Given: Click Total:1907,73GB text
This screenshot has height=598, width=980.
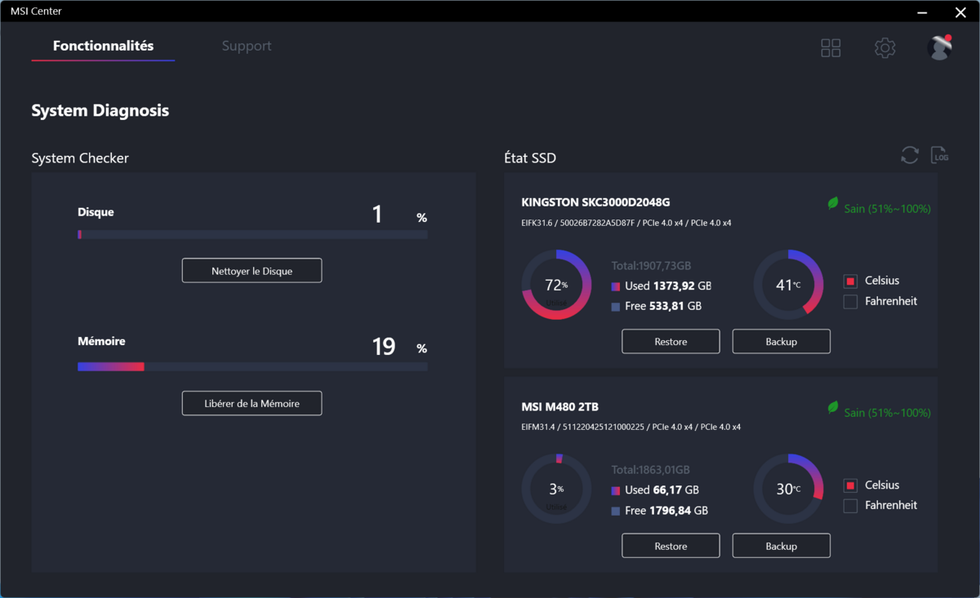Looking at the screenshot, I should tap(651, 266).
